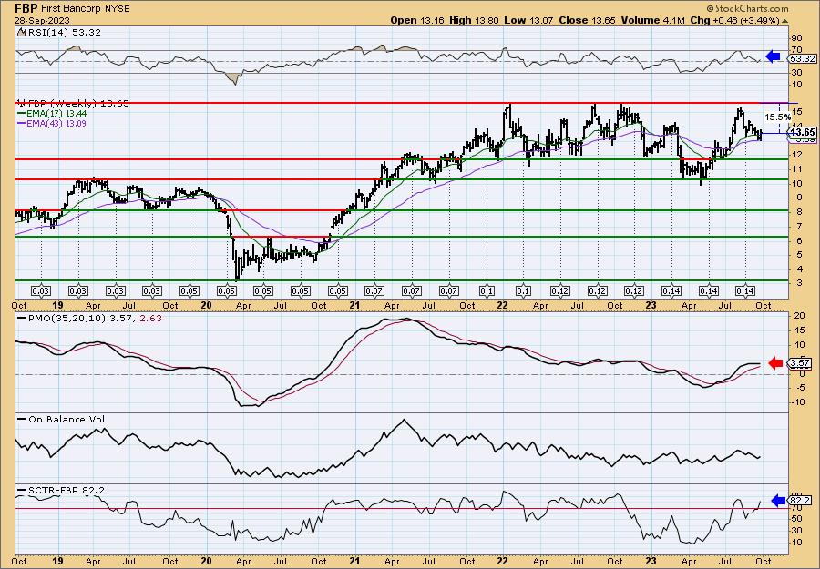Select the 53.32 RSI value box
The width and height of the screenshot is (820, 569).
(802, 59)
